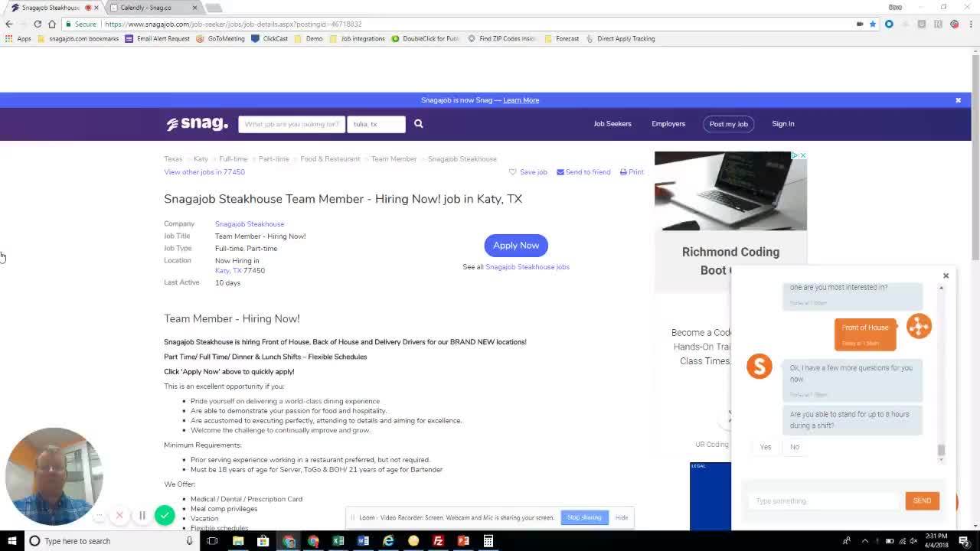Cancel the Loom recording with X
The image size is (980, 551).
[x=119, y=516]
